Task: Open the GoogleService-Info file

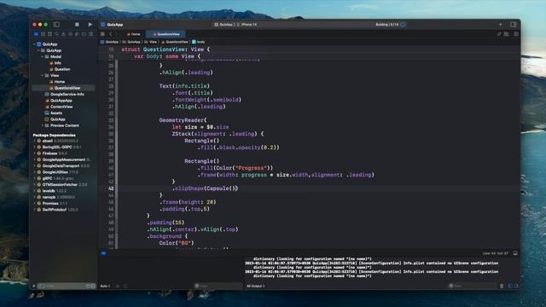Action: pos(65,95)
